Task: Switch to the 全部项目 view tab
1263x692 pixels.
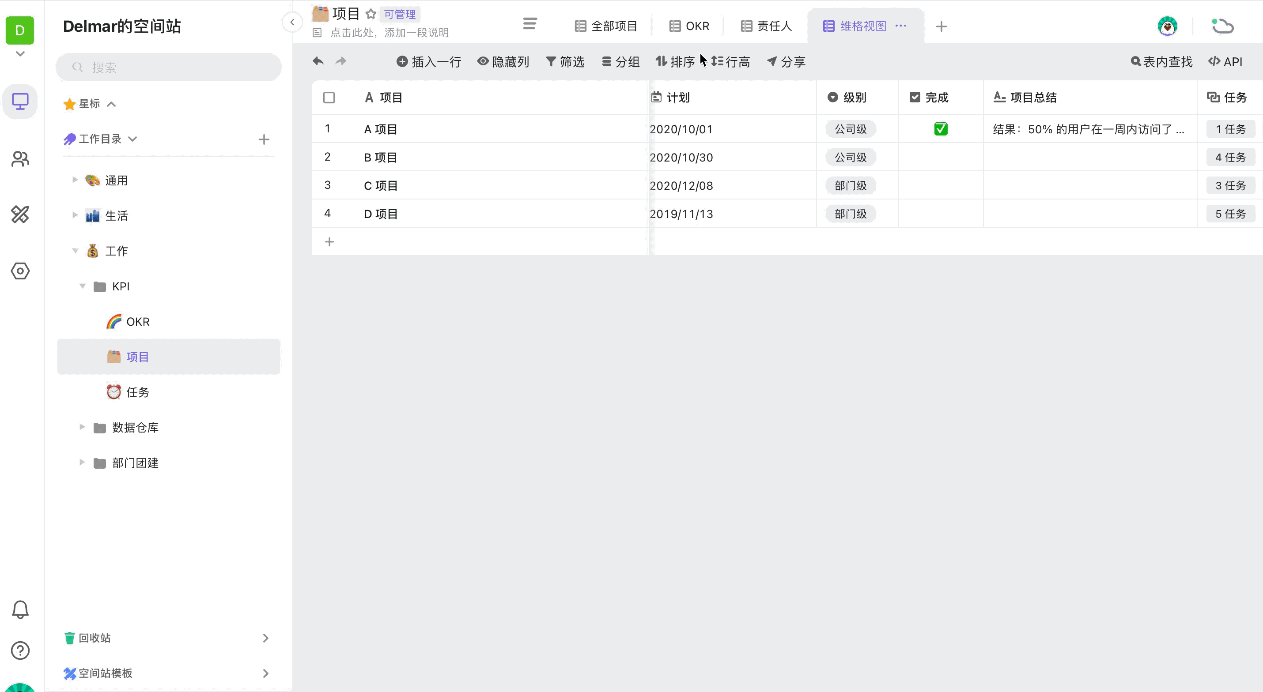Action: click(x=606, y=26)
